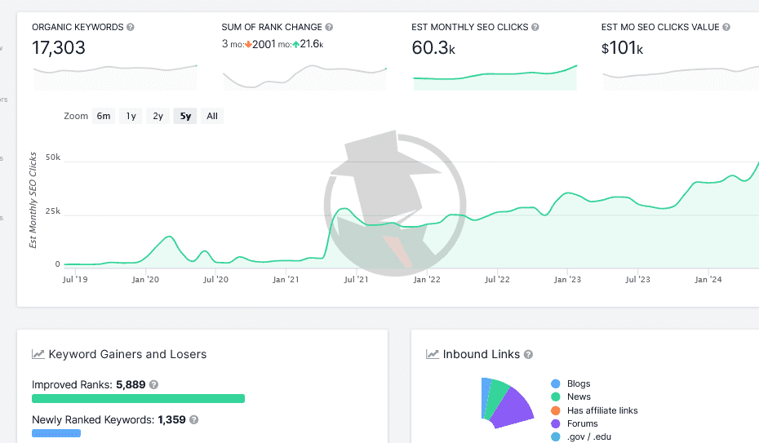This screenshot has width=759, height=443.
Task: Click chart icon beside Keyword Gainers and Losers
Action: 38,355
